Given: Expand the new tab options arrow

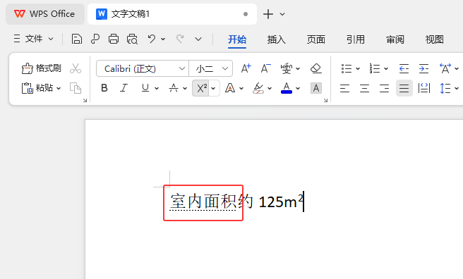Looking at the screenshot, I should (x=282, y=14).
